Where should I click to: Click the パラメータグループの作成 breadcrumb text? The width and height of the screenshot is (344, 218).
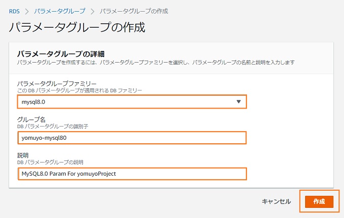(134, 11)
